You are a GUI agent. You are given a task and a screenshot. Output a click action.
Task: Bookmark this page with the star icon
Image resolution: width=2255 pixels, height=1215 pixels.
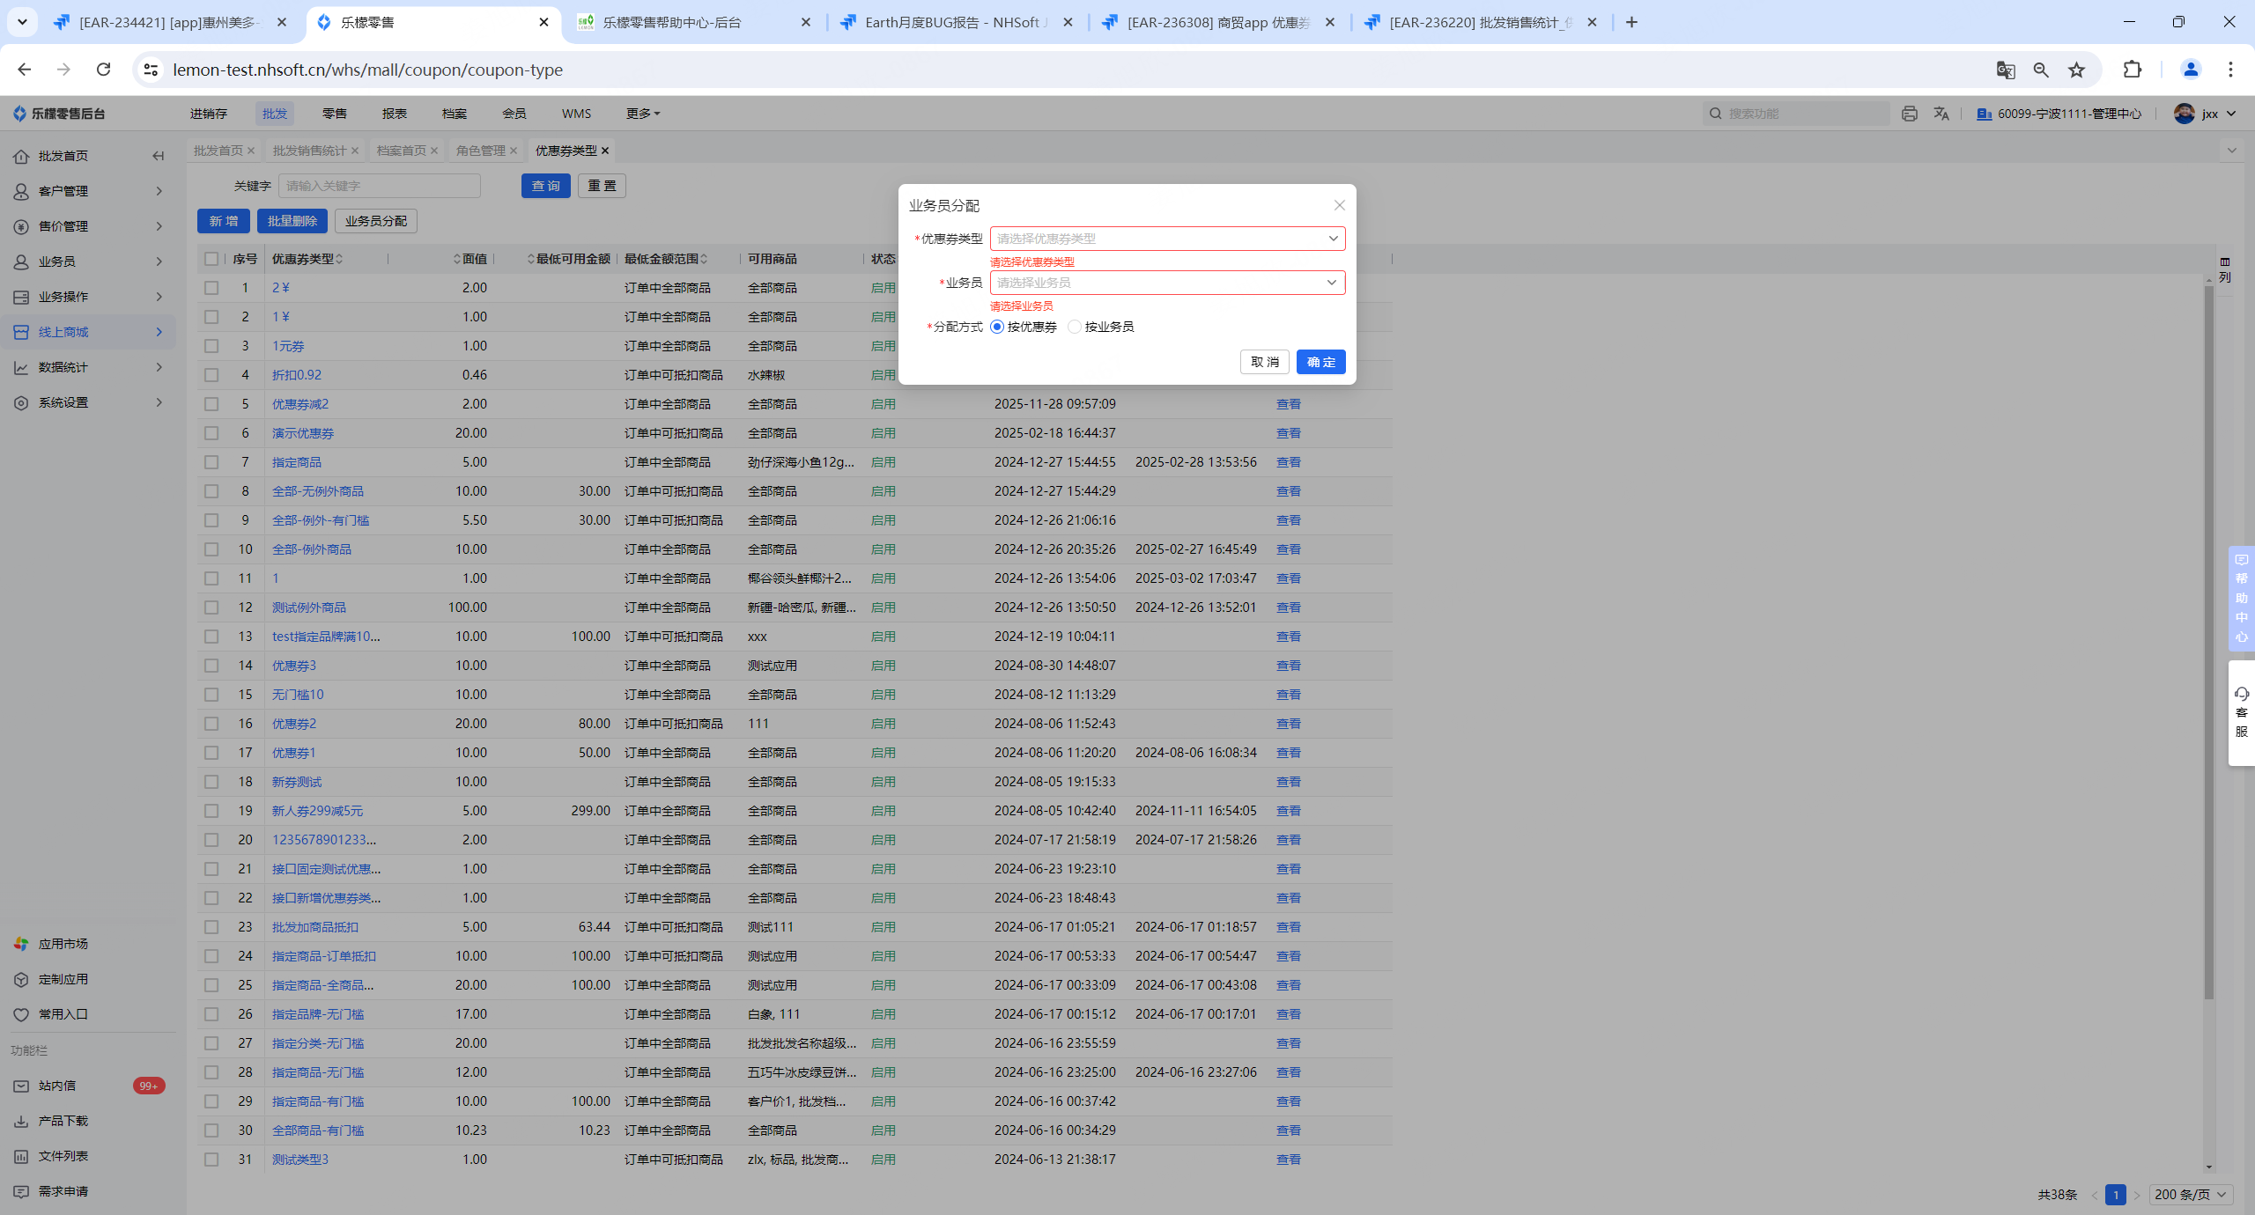tap(2077, 70)
